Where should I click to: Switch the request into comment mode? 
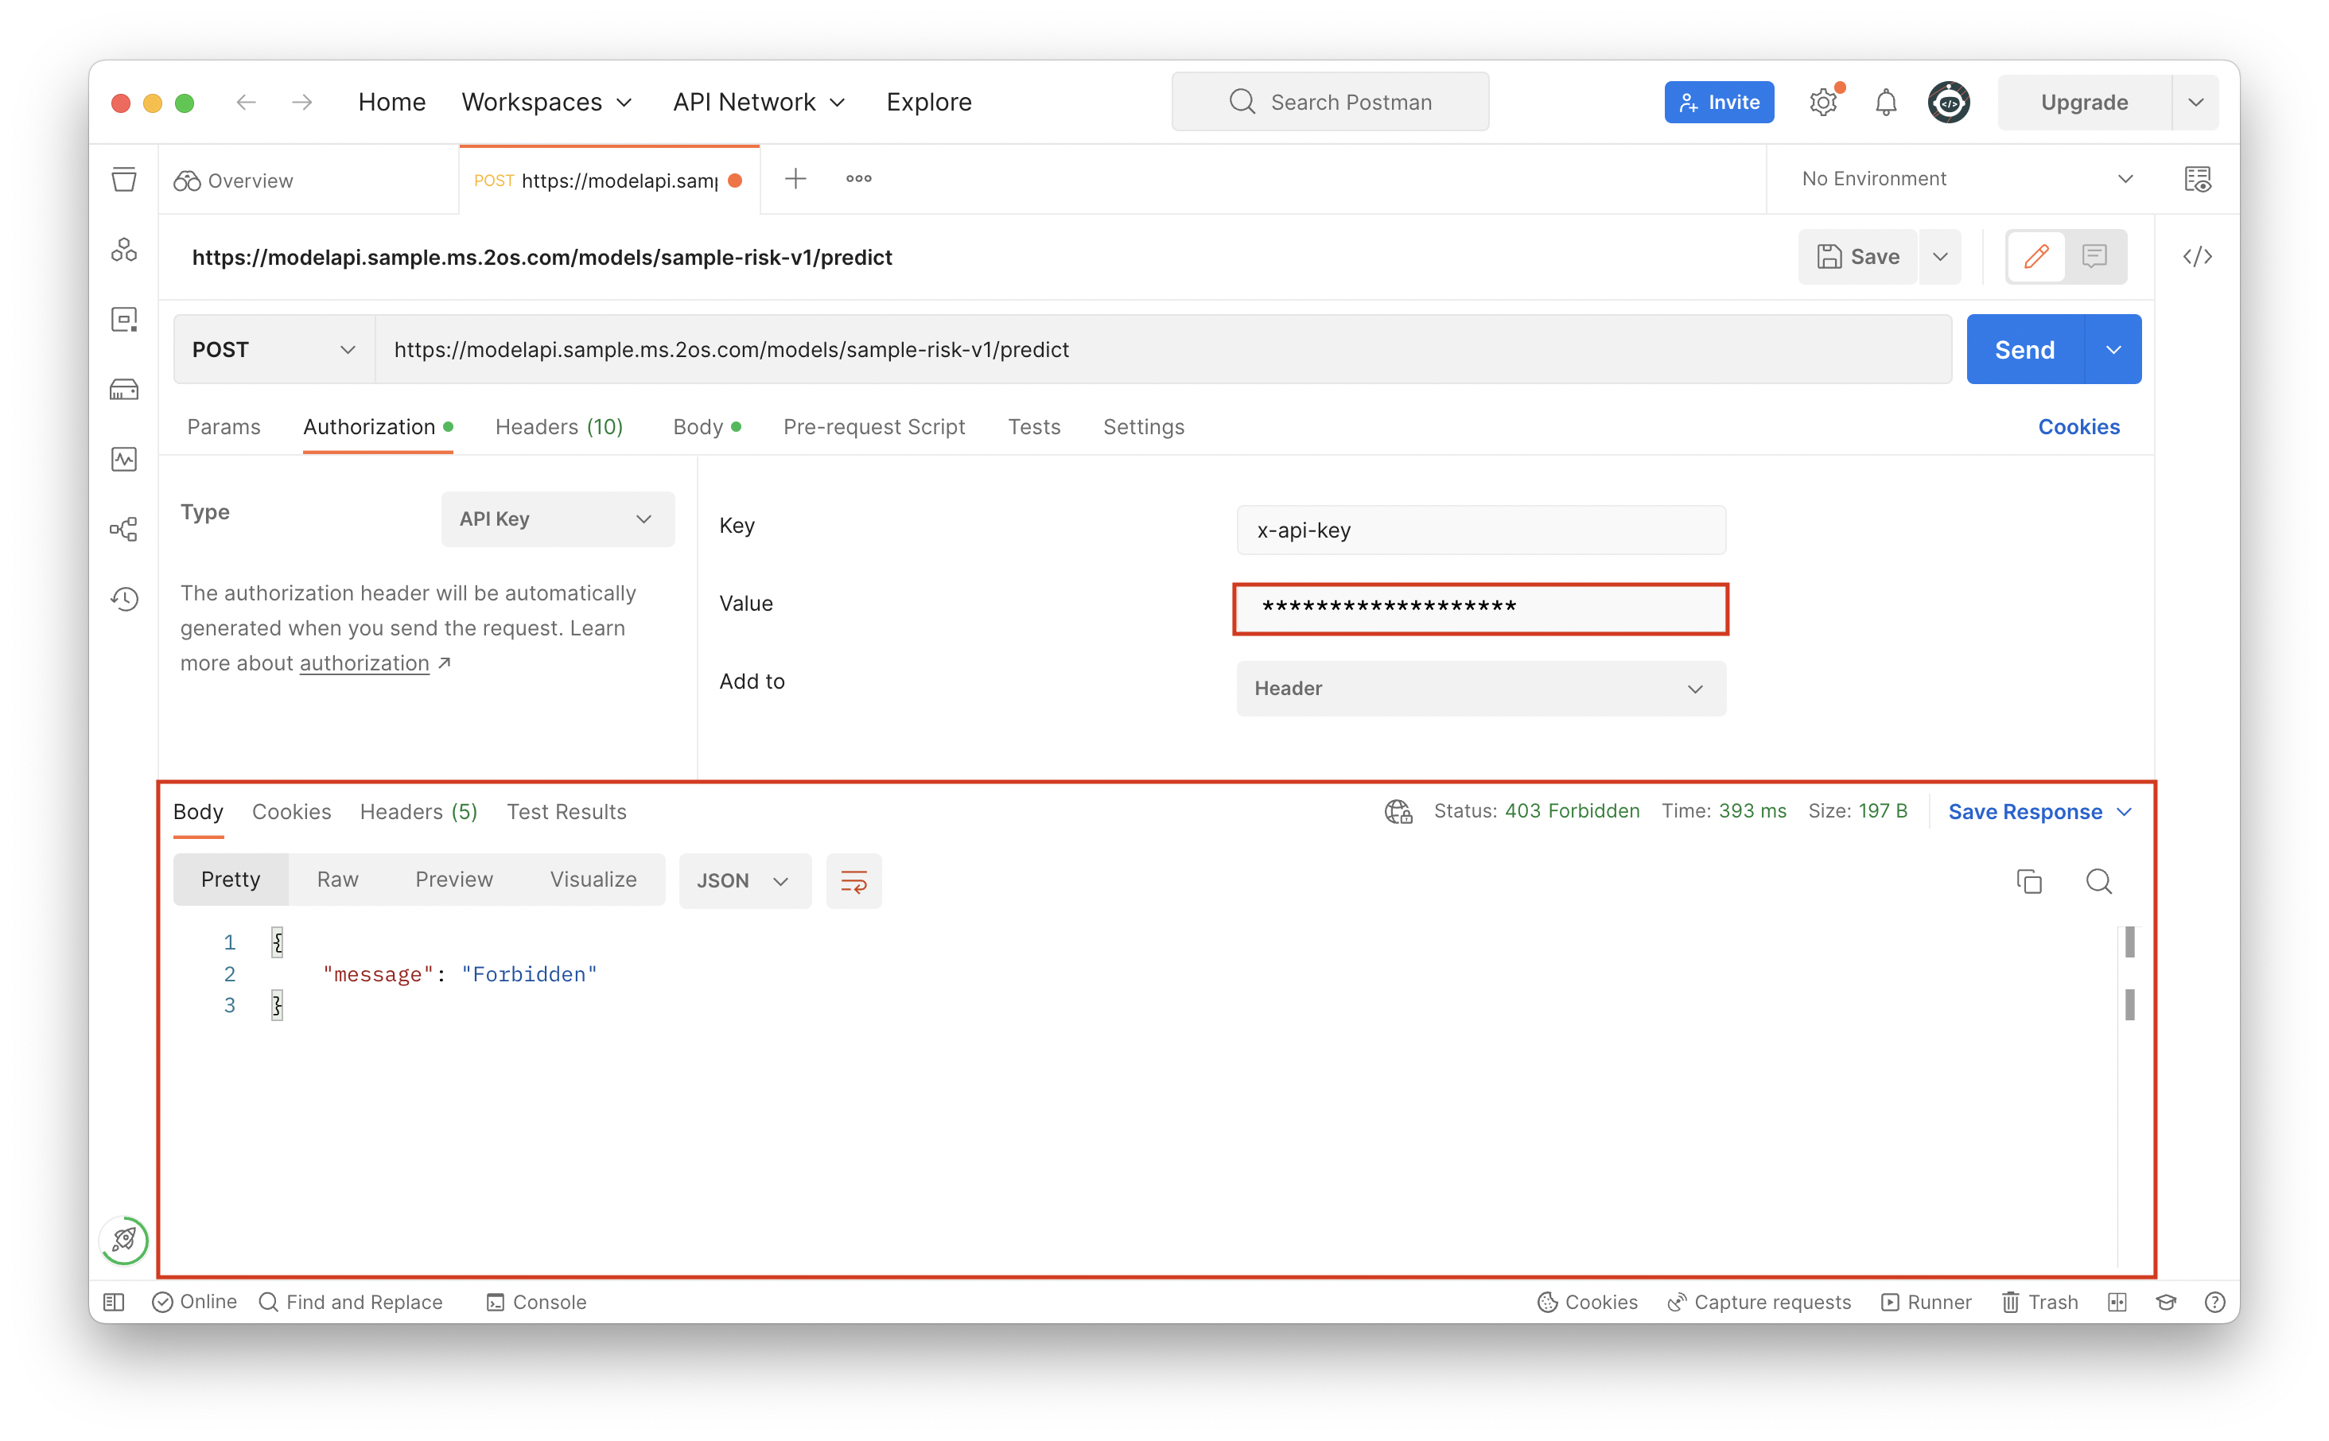(2094, 256)
